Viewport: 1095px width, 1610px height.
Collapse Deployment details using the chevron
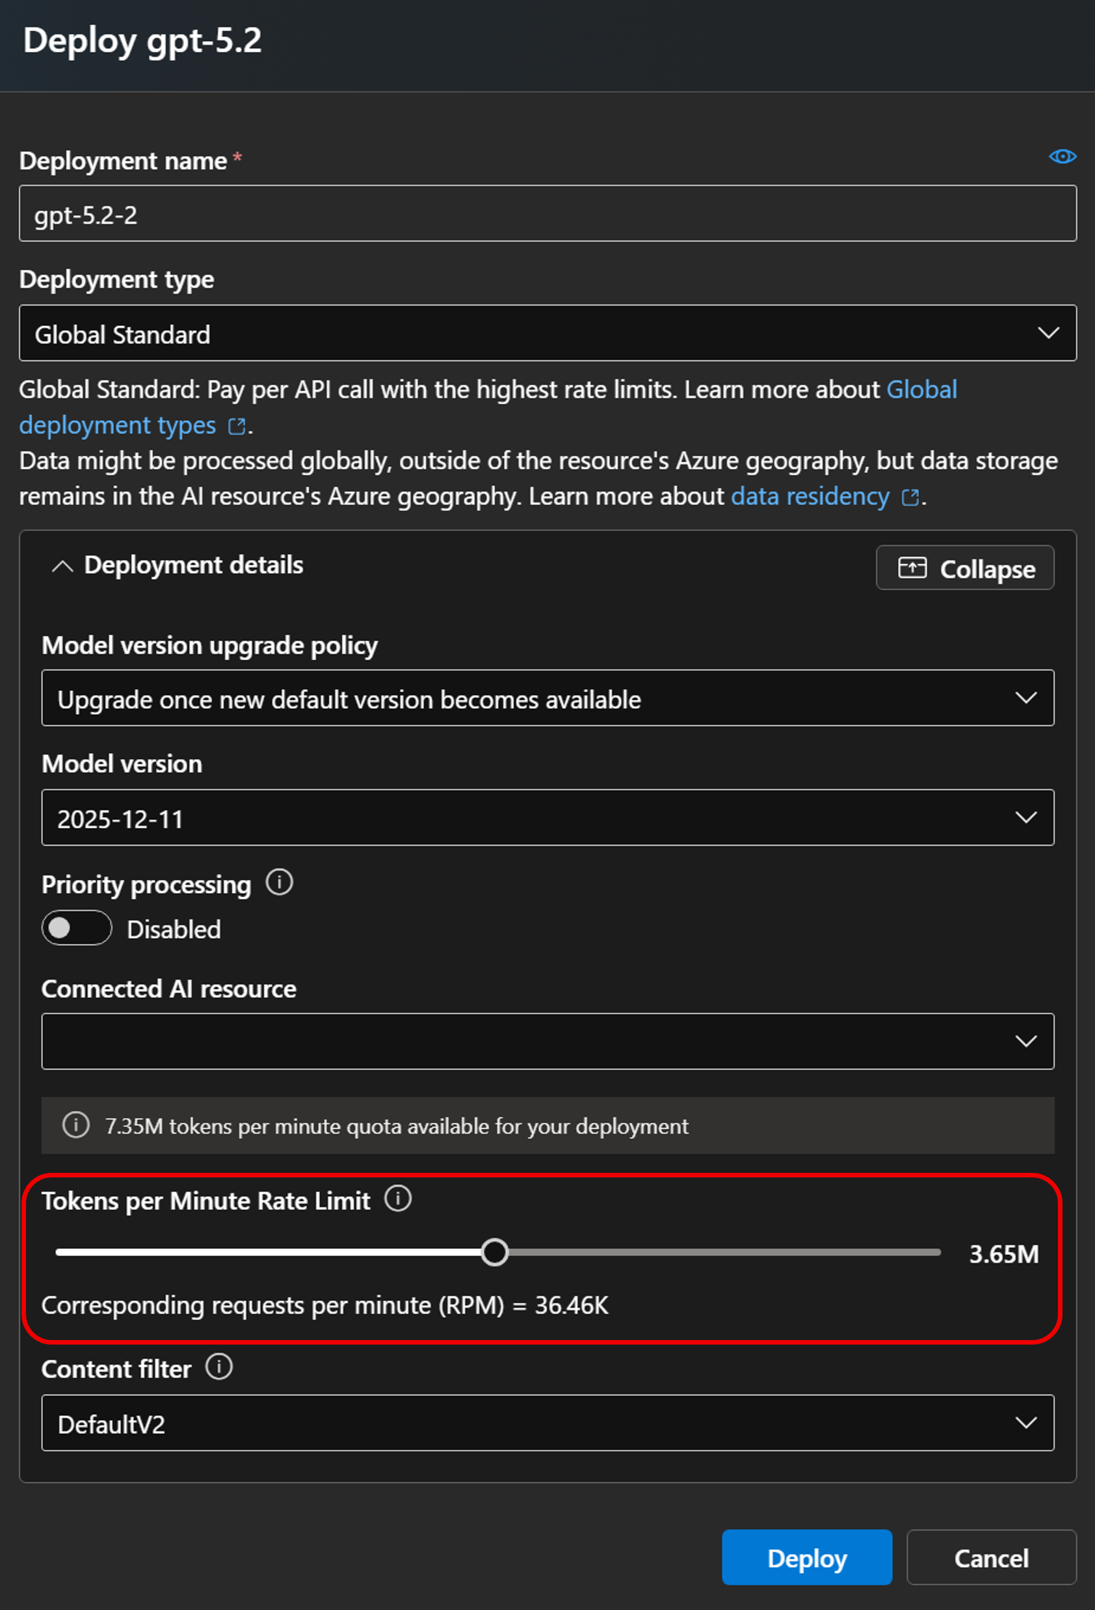click(62, 567)
